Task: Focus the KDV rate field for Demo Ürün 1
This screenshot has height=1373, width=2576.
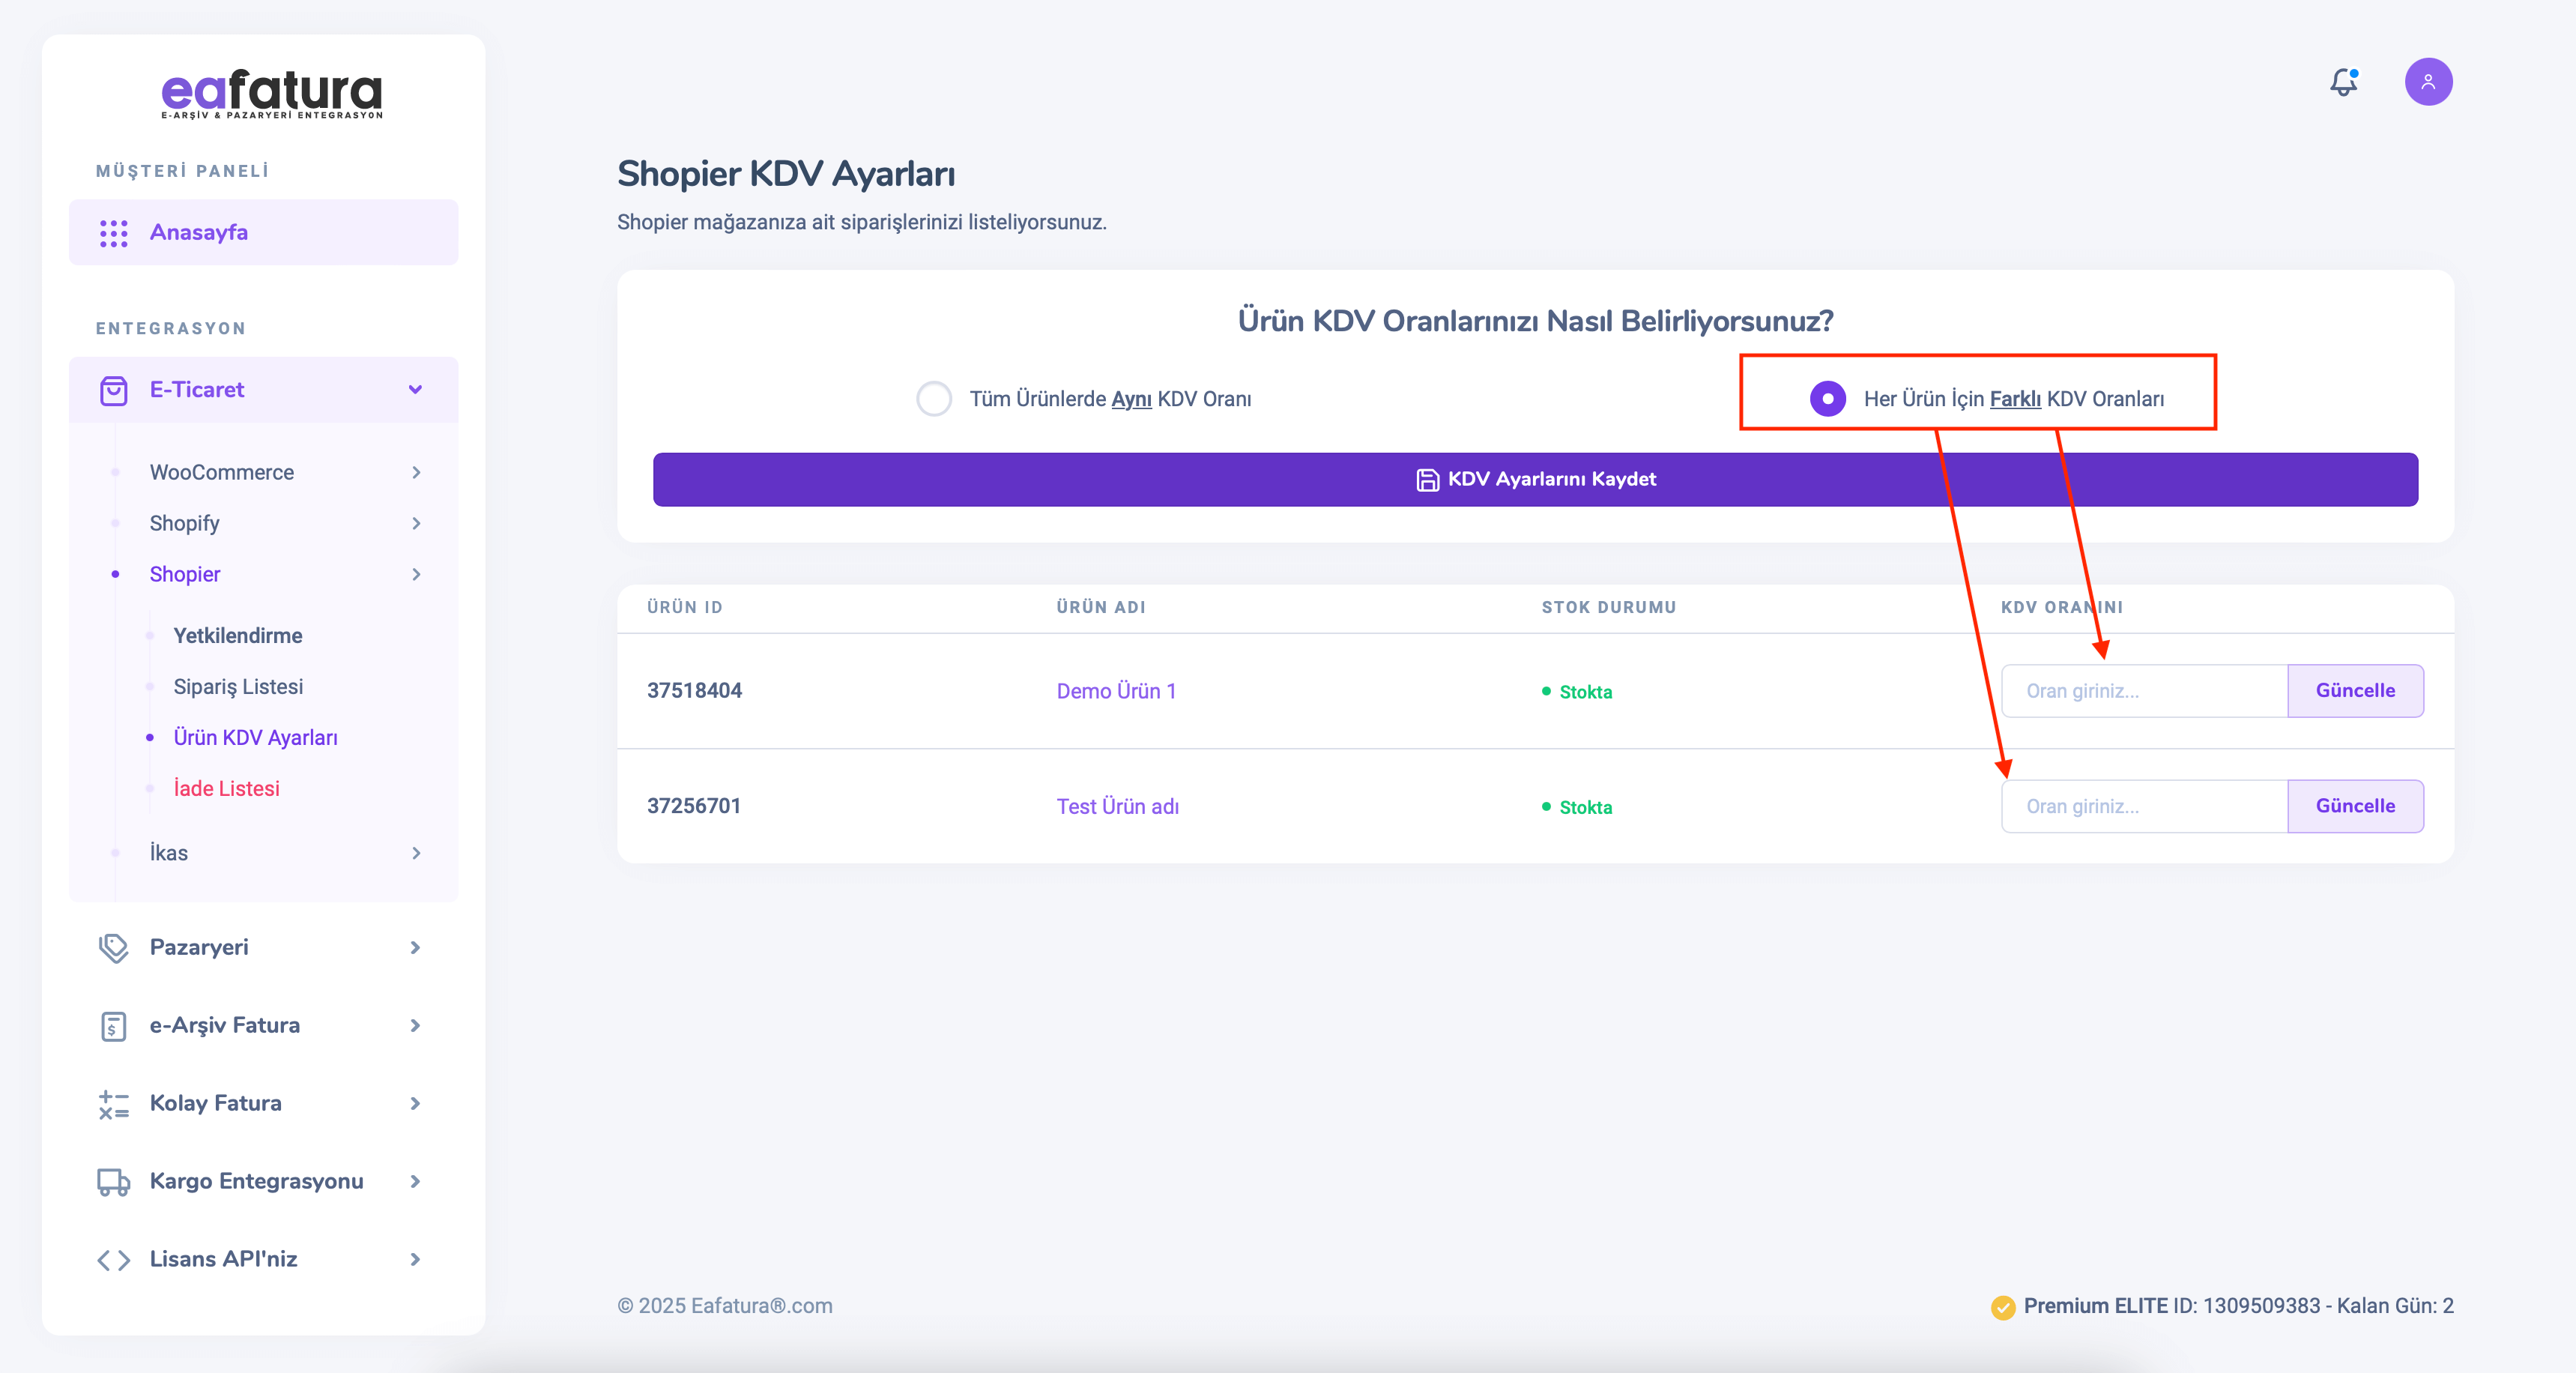Action: pos(2144,691)
